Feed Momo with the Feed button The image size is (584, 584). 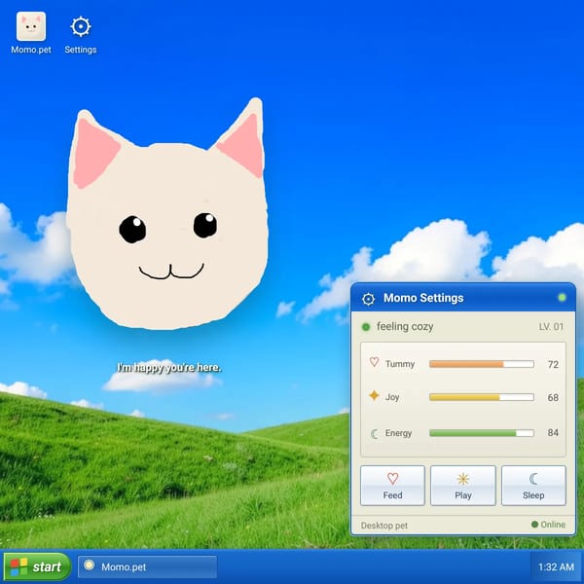(392, 486)
